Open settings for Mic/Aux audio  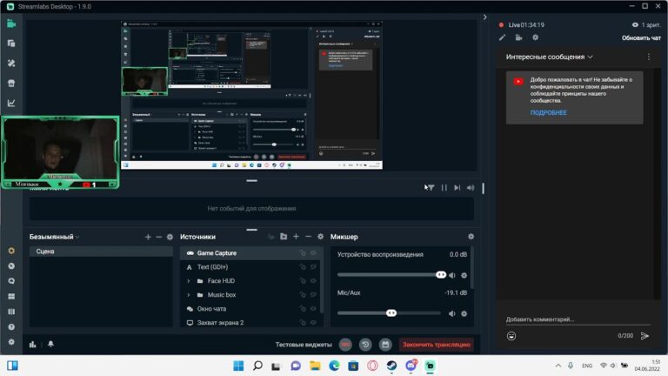pos(464,313)
